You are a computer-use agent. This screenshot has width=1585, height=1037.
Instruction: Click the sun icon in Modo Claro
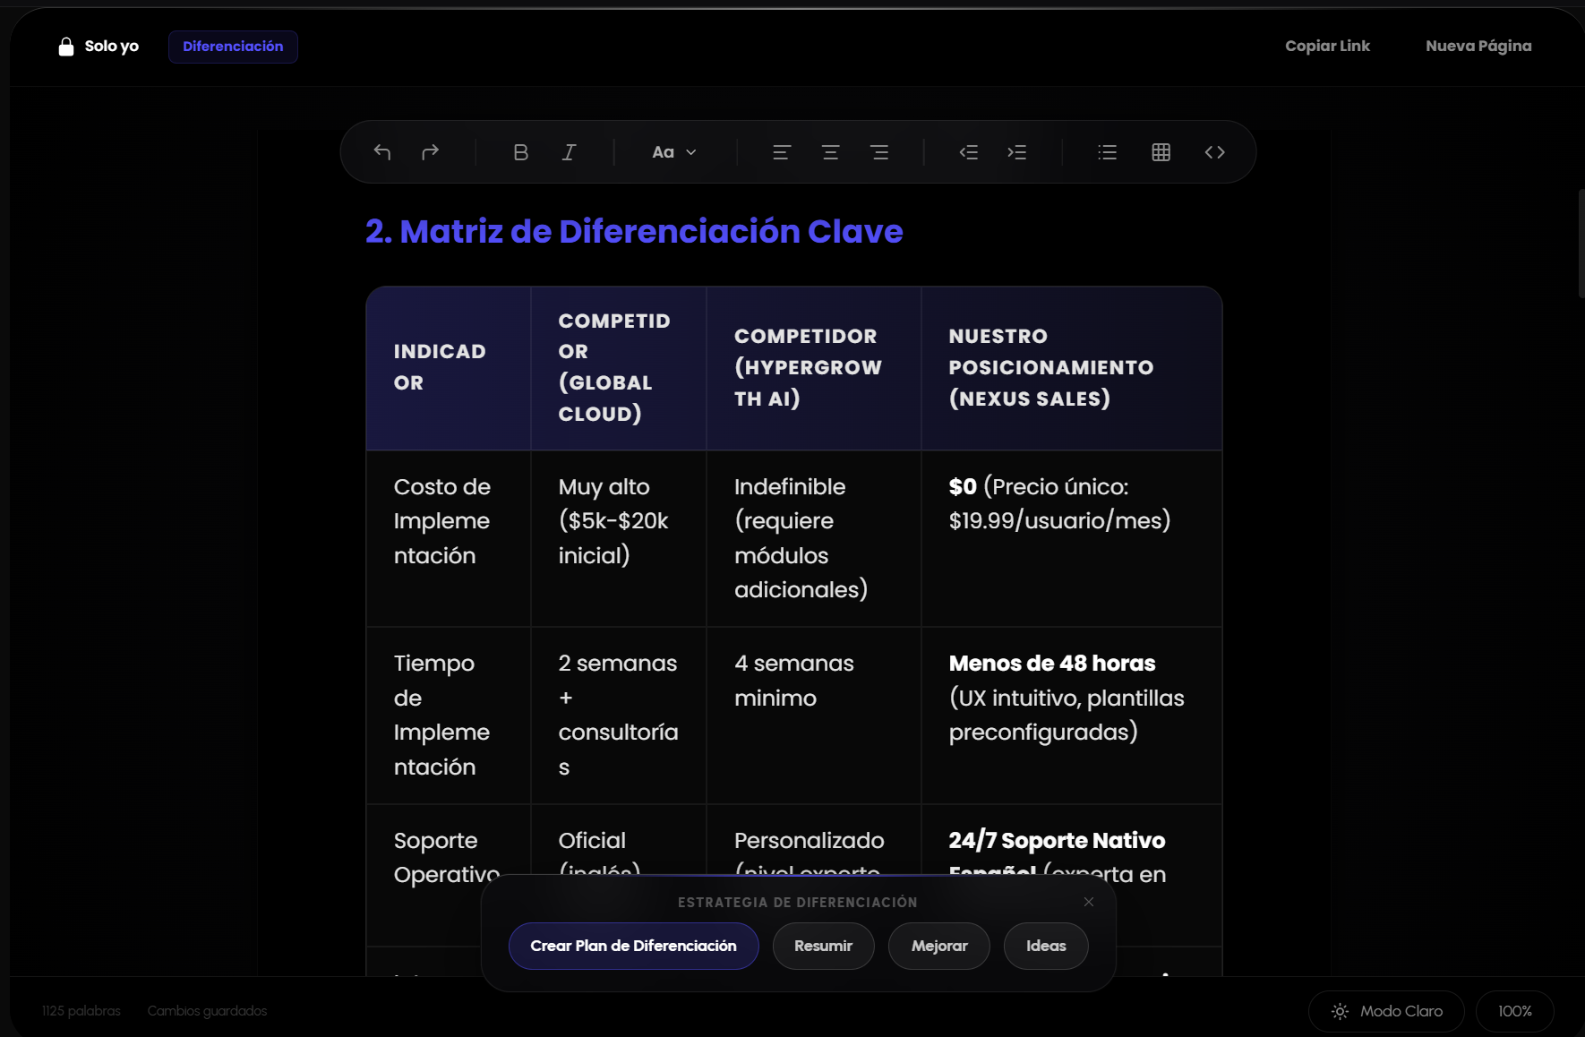pyautogui.click(x=1340, y=1011)
